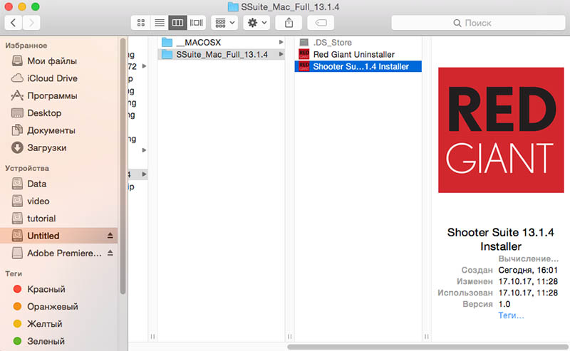Click the Устройства sidebar section header
Image resolution: width=570 pixels, height=351 pixels.
[x=27, y=168]
